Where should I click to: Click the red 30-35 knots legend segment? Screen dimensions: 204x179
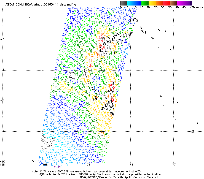[167, 3]
